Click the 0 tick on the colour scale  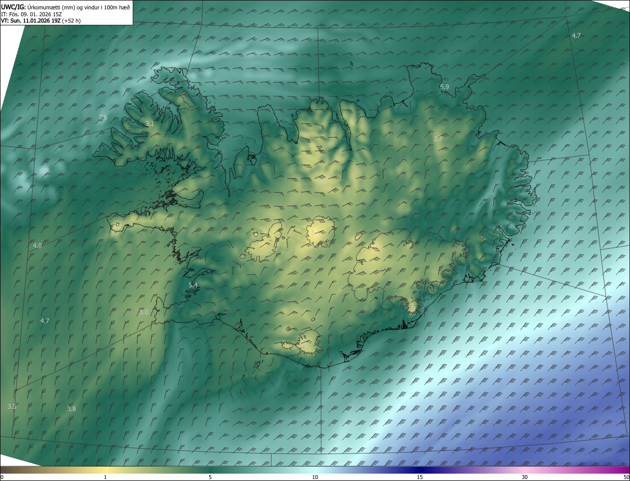(x=2, y=478)
